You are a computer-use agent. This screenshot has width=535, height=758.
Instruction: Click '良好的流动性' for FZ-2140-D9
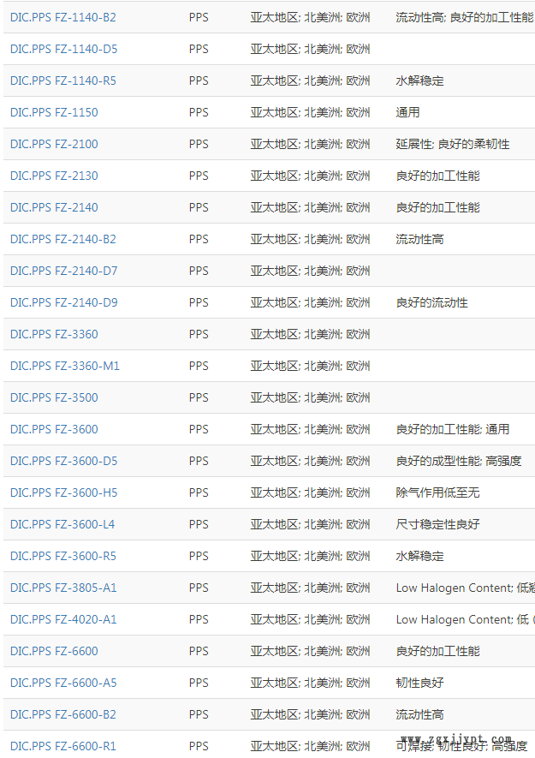pos(431,302)
